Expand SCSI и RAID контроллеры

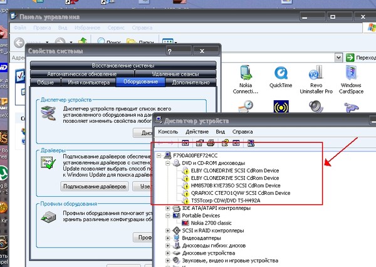tap(167, 231)
